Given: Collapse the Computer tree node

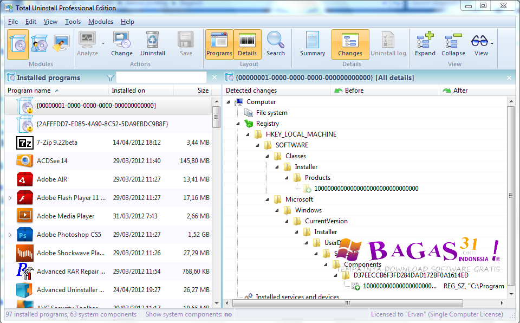Looking at the screenshot, I should coord(229,102).
